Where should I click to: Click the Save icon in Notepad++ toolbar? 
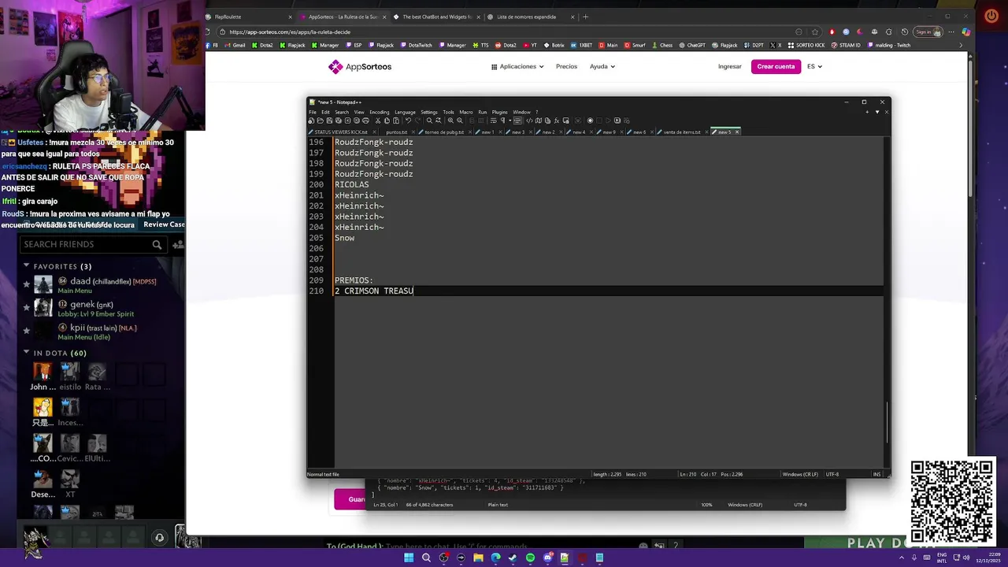coord(329,120)
